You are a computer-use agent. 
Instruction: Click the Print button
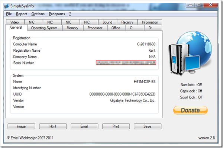click(x=116, y=126)
